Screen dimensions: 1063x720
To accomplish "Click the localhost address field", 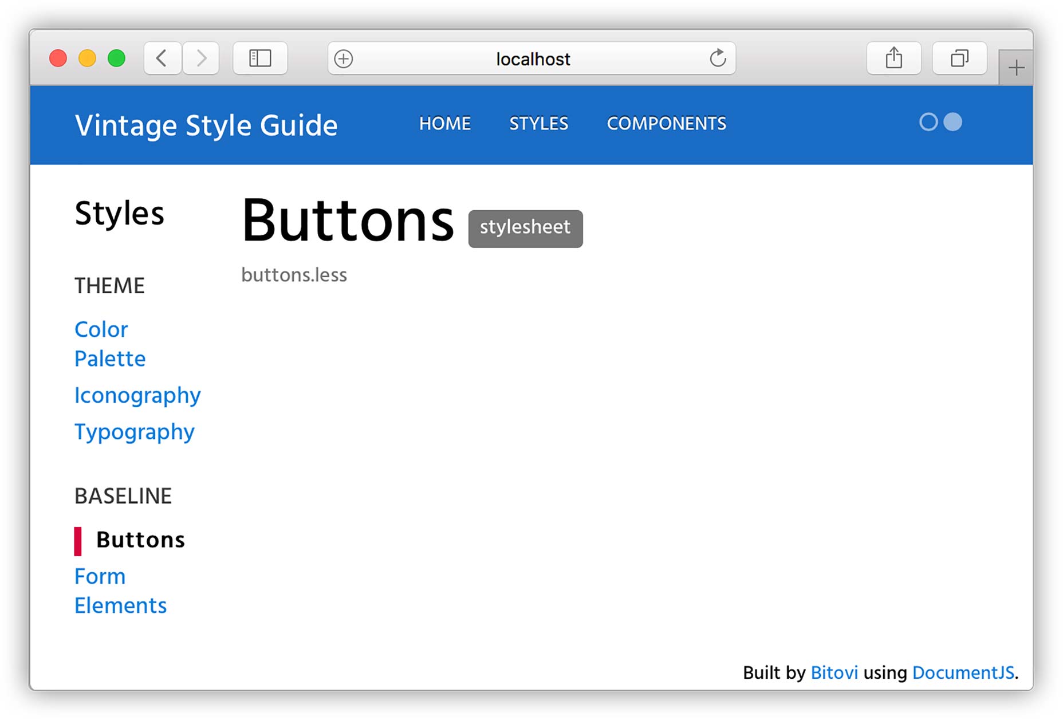I will point(531,58).
